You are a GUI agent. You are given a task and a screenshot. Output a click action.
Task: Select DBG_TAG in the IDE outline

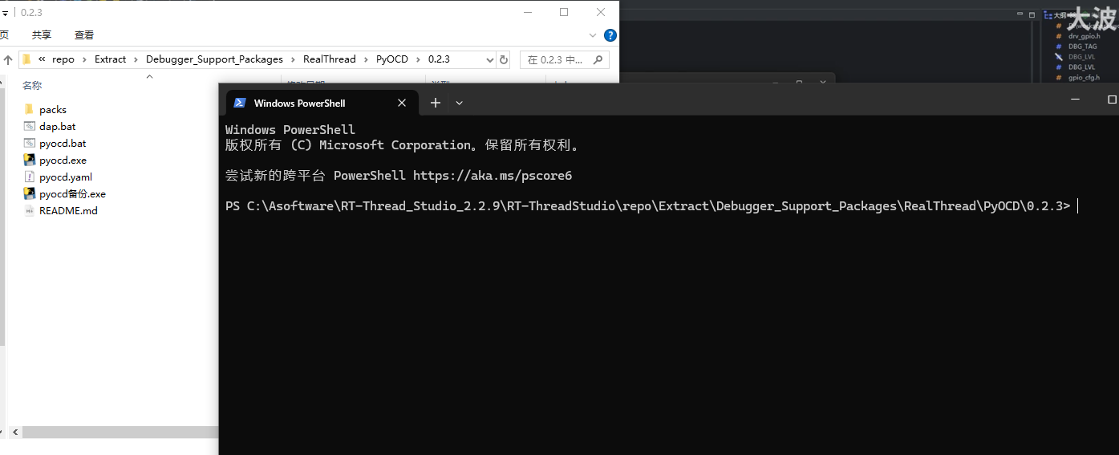[1082, 47]
